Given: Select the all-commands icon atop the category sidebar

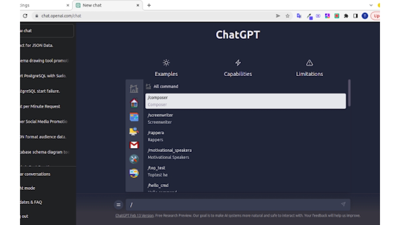Looking at the screenshot, I should pyautogui.click(x=134, y=89).
